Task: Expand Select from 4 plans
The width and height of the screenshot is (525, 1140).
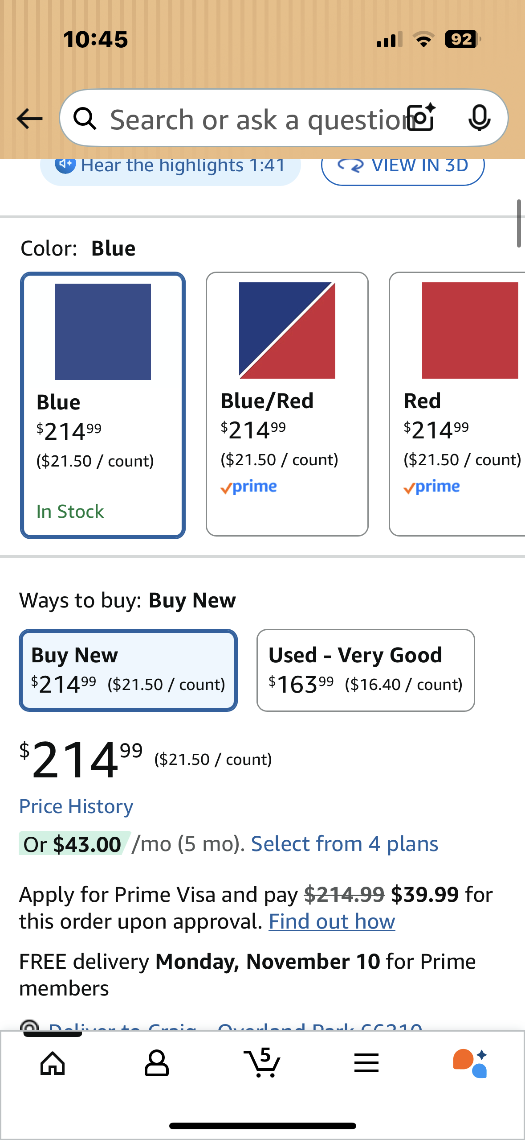Action: point(344,844)
